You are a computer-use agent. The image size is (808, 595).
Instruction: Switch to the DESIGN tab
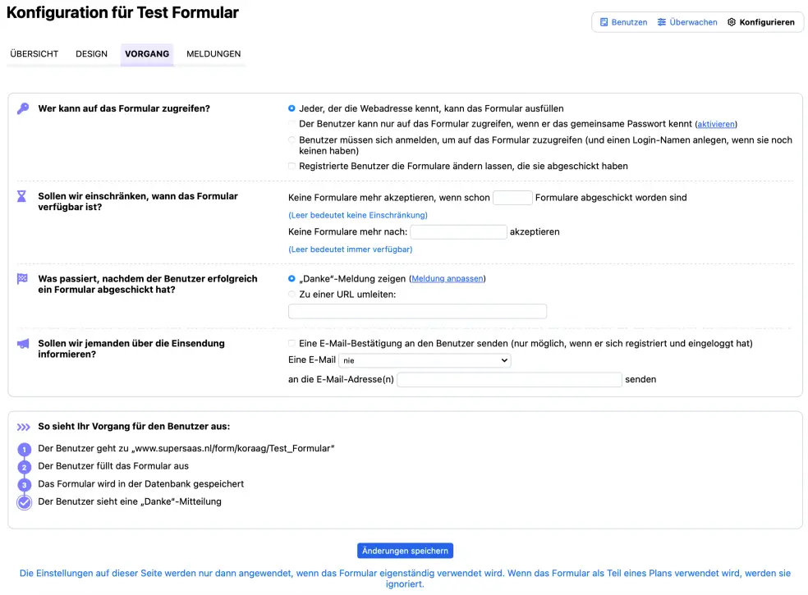click(x=91, y=53)
